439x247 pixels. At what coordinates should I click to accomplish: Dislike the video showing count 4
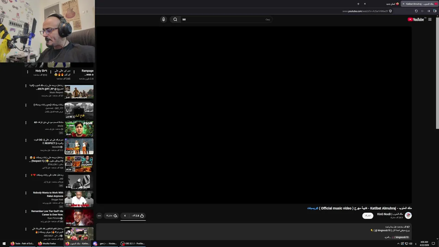pyautogui.click(x=125, y=216)
